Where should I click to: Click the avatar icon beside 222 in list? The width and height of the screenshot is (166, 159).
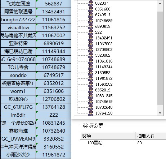(x=91, y=32)
